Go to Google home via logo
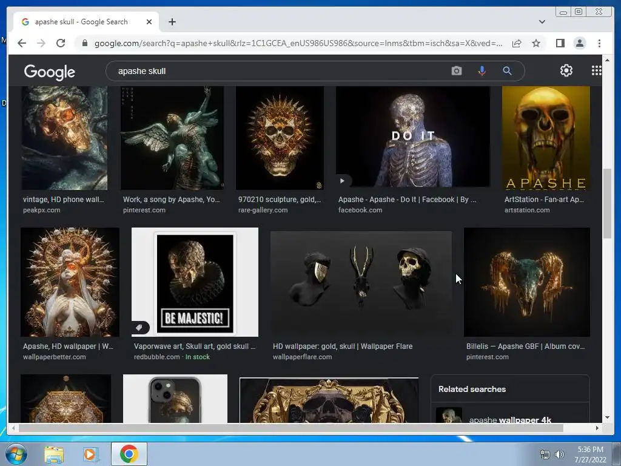 tap(50, 72)
